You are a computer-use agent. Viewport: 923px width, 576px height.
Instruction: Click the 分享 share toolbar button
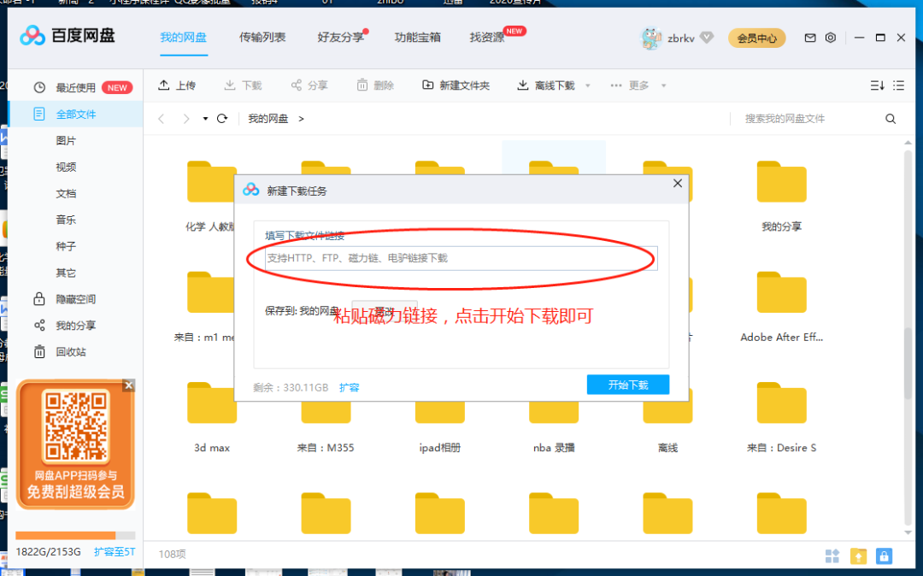tap(309, 85)
